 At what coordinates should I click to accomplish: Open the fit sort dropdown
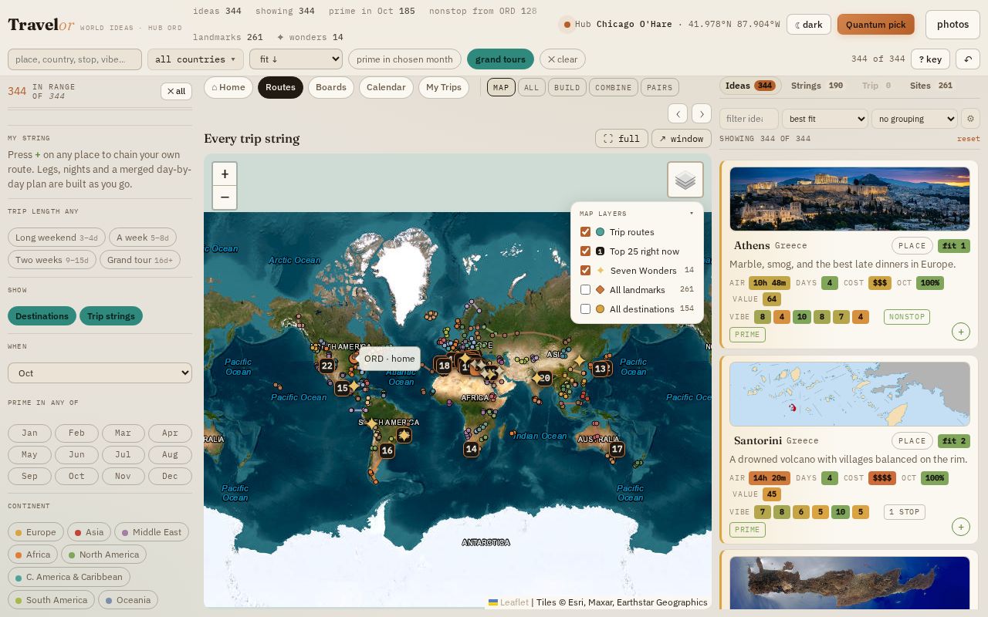(296, 59)
